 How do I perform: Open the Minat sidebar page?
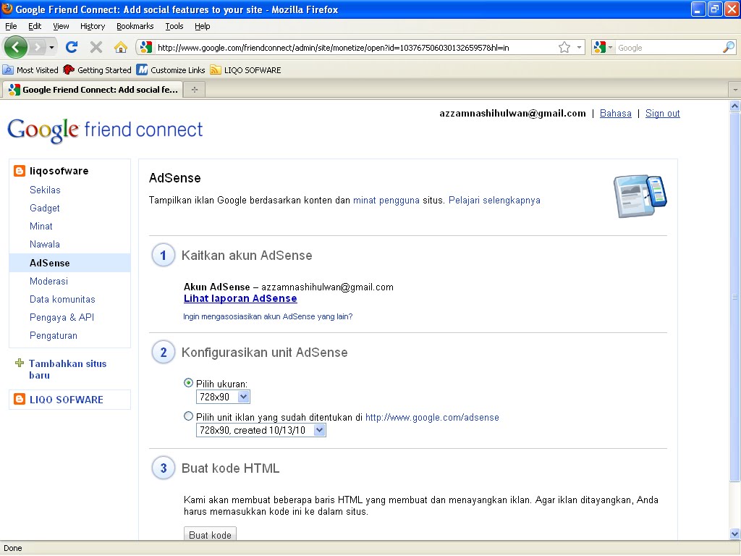tap(41, 226)
